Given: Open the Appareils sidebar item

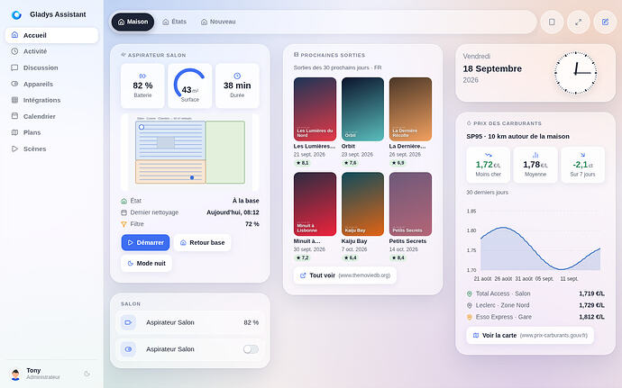Looking at the screenshot, I should 51,84.
